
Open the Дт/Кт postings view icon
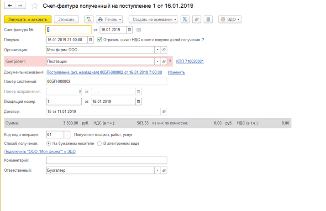tap(89, 20)
